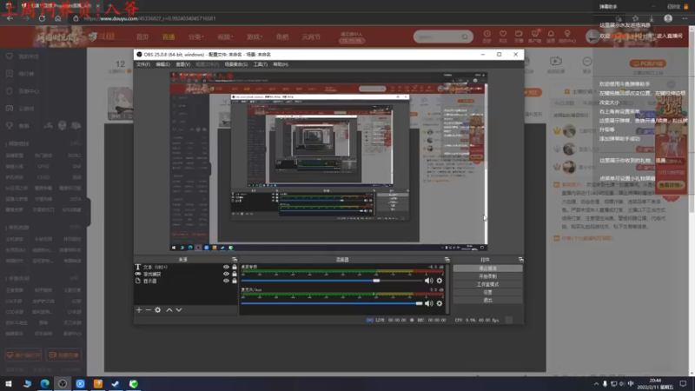Viewport: 695px width, 391px height.
Task: Open desktop audio settings gear
Action: click(x=440, y=281)
